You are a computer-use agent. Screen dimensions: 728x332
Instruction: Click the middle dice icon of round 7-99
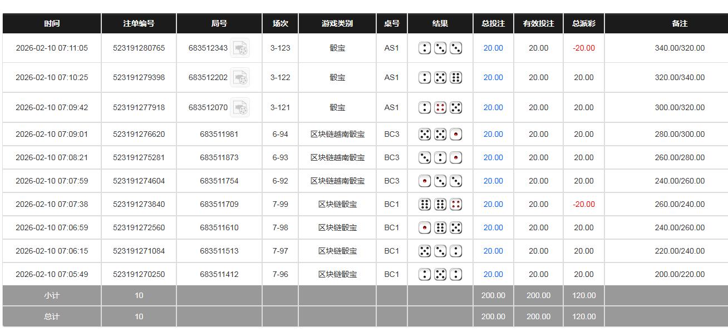point(440,204)
